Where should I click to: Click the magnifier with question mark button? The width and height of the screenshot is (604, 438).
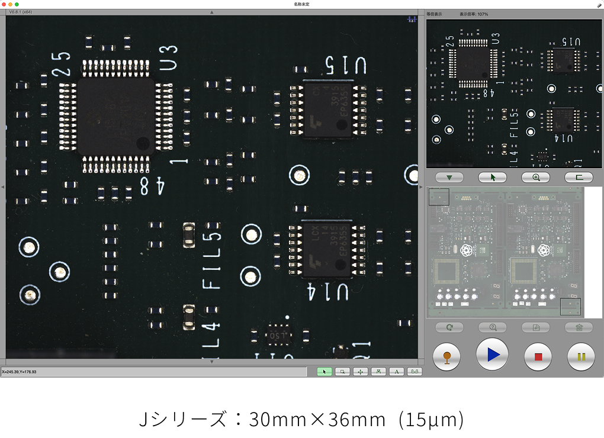492,327
